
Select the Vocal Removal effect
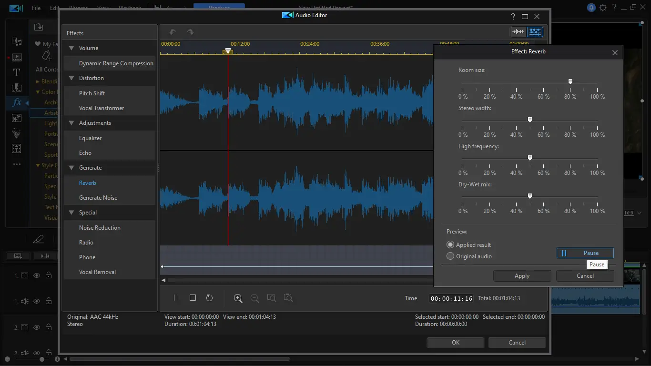point(97,272)
